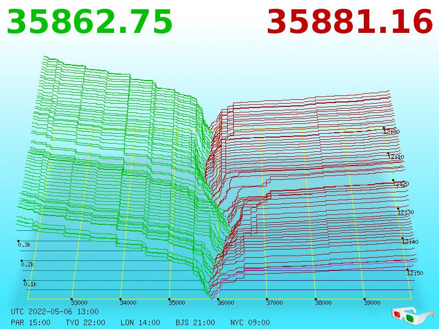Click the green bid price 35862.75
Image resolution: width=439 pixels, height=329 pixels.
point(89,22)
